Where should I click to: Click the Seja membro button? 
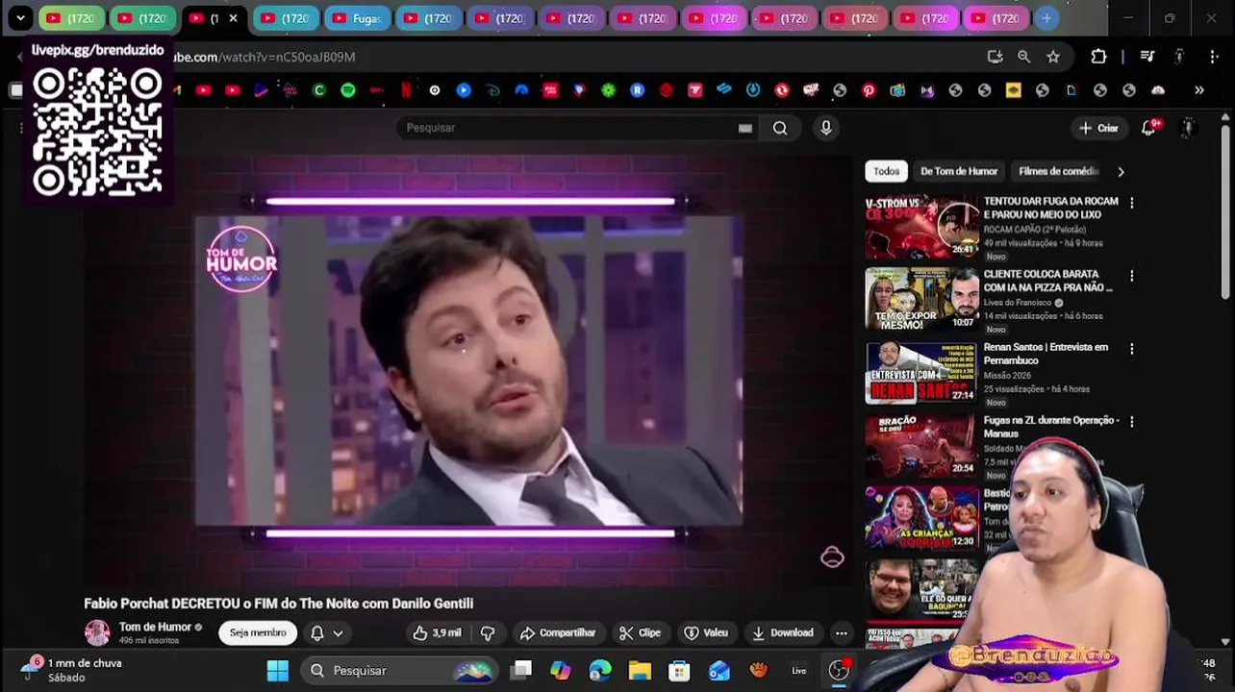[258, 632]
